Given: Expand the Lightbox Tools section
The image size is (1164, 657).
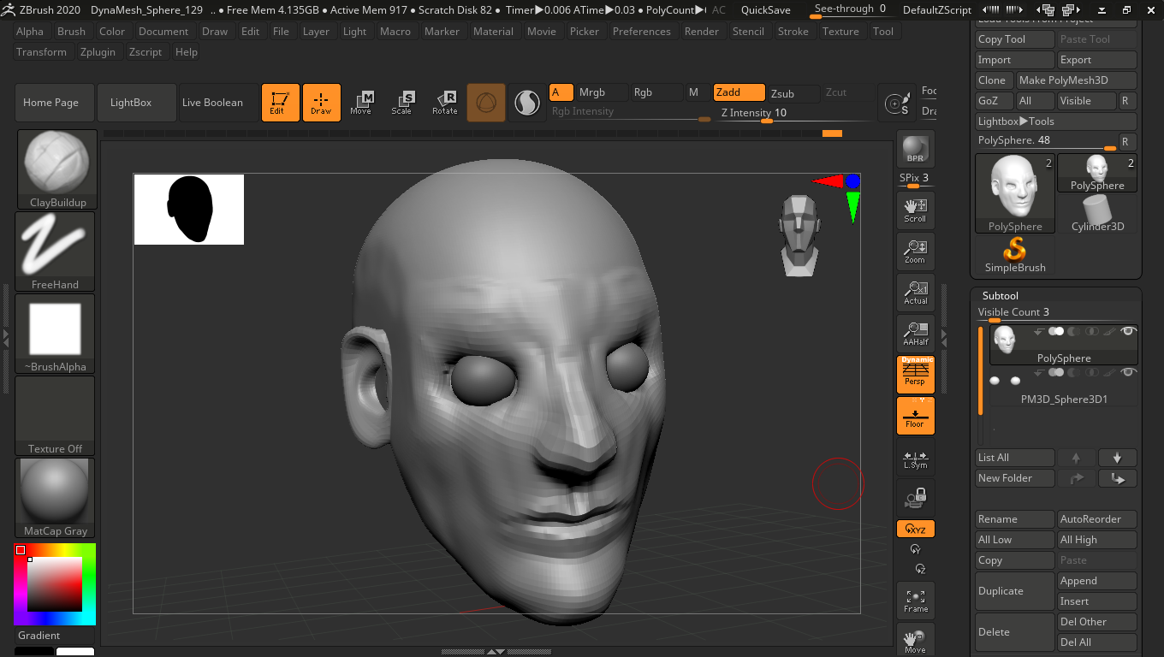Looking at the screenshot, I should pyautogui.click(x=1056, y=121).
